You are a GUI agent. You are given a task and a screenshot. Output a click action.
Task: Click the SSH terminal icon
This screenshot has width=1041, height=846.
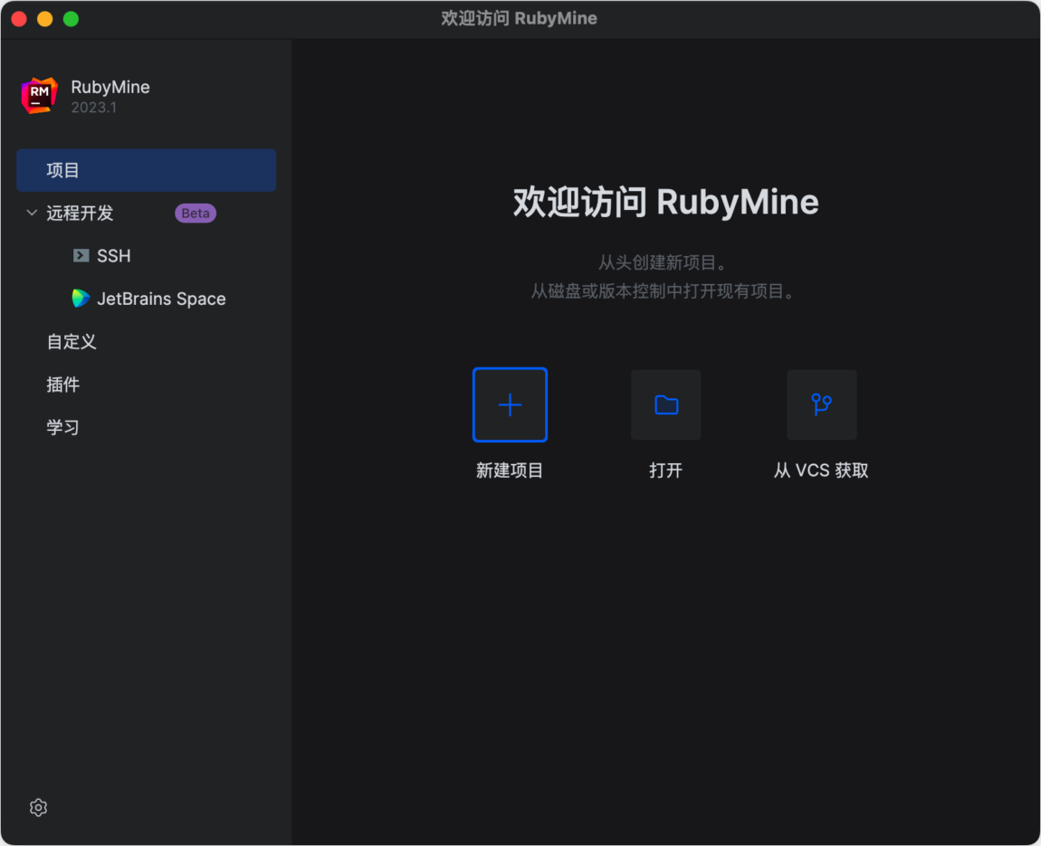[x=81, y=255]
